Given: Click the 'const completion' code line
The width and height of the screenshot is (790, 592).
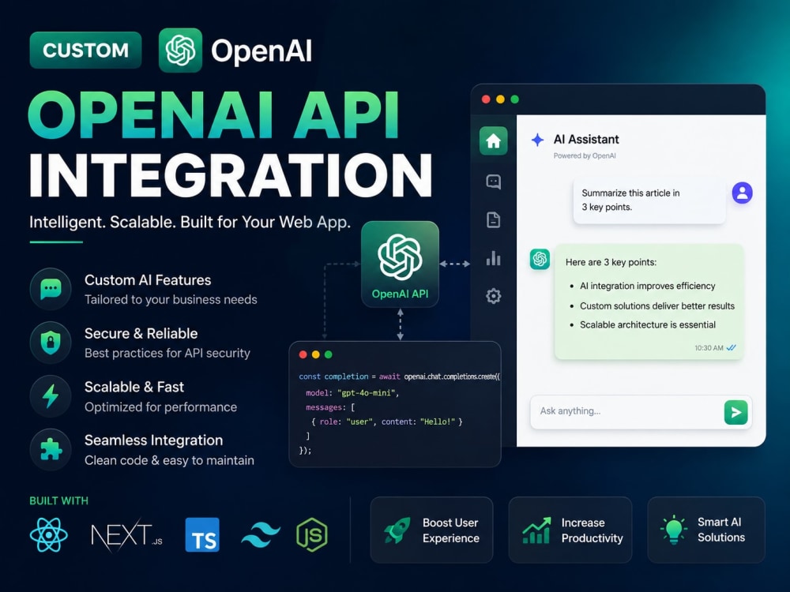Looking at the screenshot, I should pyautogui.click(x=399, y=377).
